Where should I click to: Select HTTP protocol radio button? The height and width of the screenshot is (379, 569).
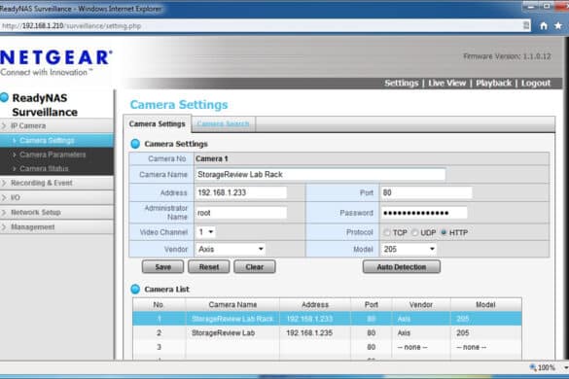444,232
